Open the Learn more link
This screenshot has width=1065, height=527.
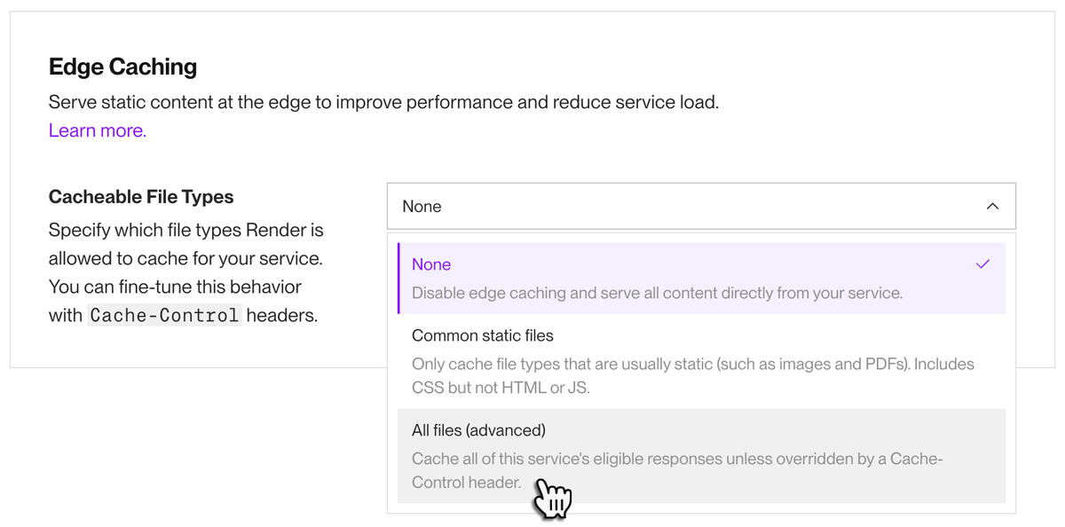pos(97,130)
